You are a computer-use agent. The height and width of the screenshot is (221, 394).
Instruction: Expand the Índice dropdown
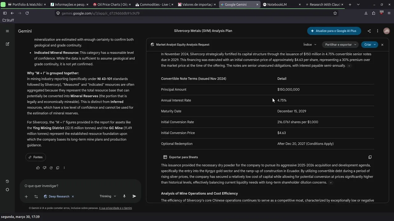point(310,45)
